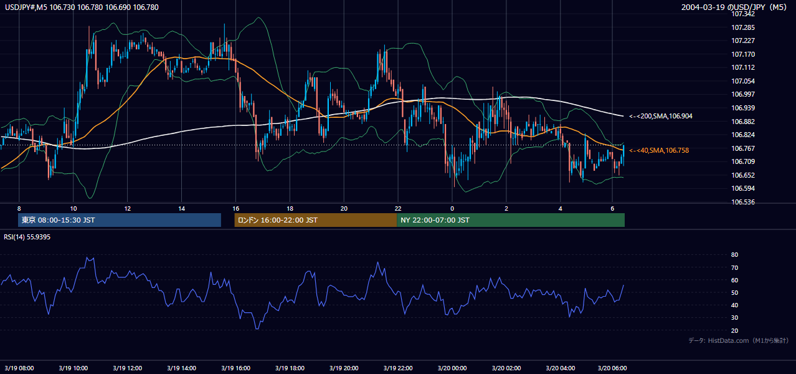796x374 pixels.
Task: Click the hour label 8 on time axis
Action: [19, 208]
